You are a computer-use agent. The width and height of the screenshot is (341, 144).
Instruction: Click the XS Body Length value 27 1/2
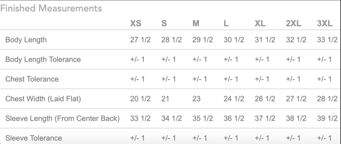pyautogui.click(x=140, y=40)
